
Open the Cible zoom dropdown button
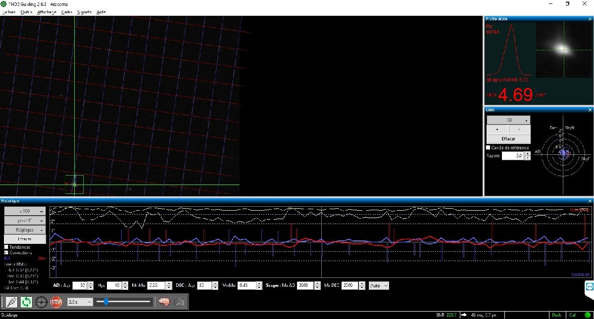(x=508, y=120)
